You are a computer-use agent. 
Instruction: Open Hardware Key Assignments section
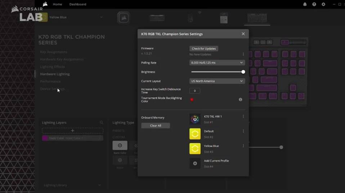[62, 59]
